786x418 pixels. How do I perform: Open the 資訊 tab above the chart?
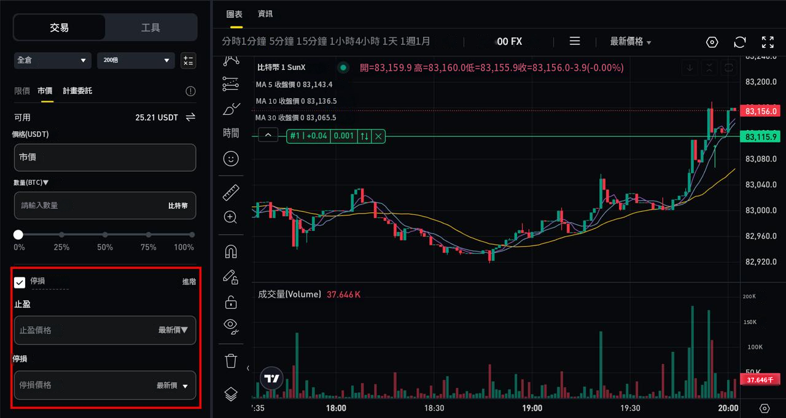[265, 14]
